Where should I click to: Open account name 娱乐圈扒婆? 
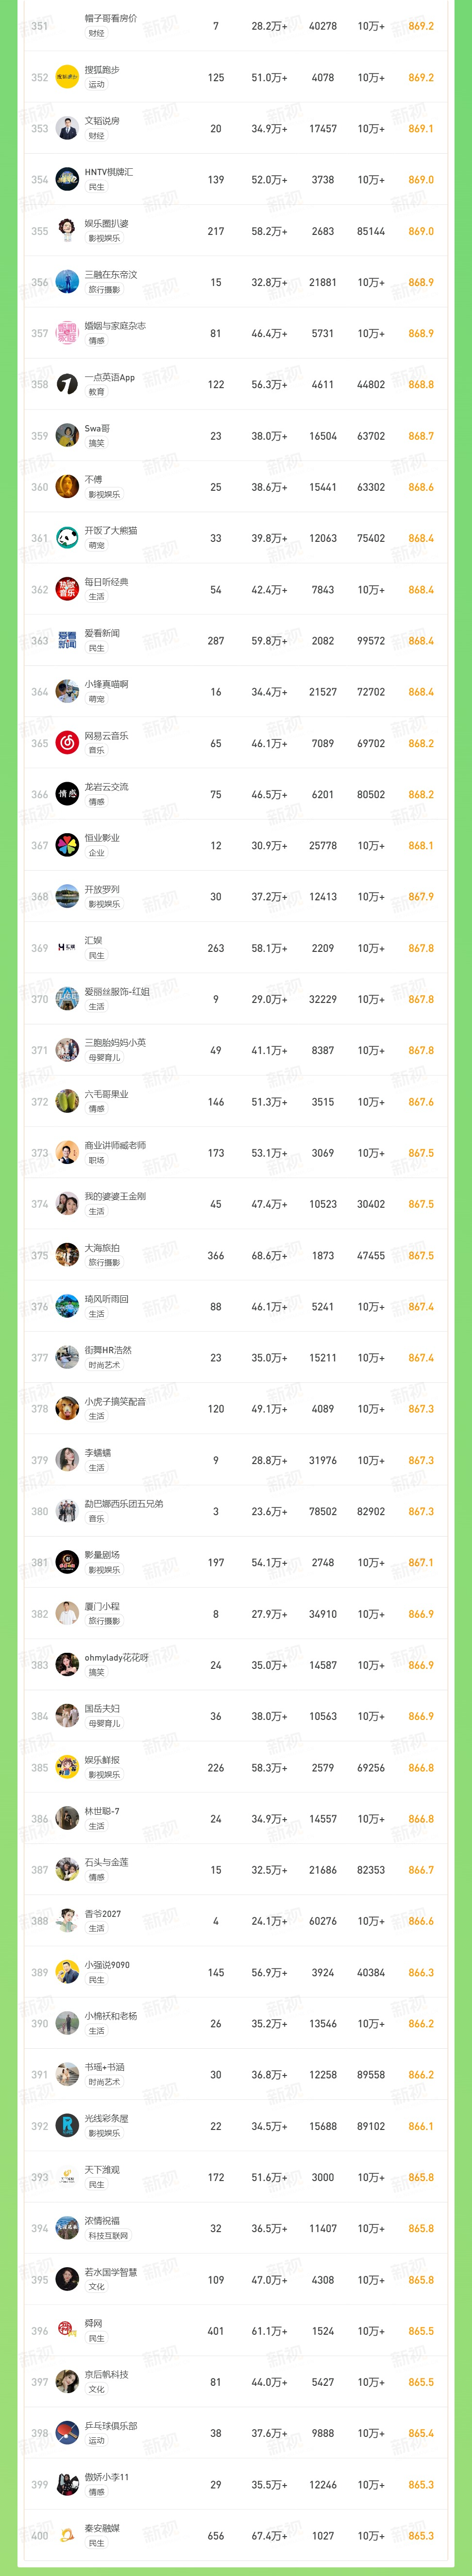tap(107, 223)
